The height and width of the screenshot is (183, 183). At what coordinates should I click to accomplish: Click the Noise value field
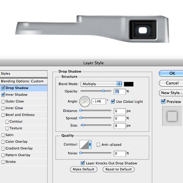120,153
